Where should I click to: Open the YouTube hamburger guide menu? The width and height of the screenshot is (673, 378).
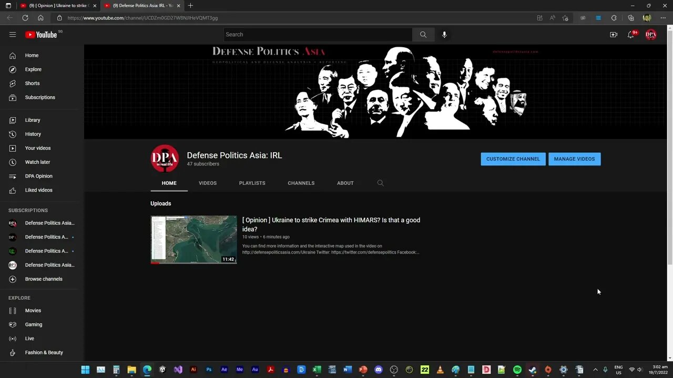tap(13, 35)
